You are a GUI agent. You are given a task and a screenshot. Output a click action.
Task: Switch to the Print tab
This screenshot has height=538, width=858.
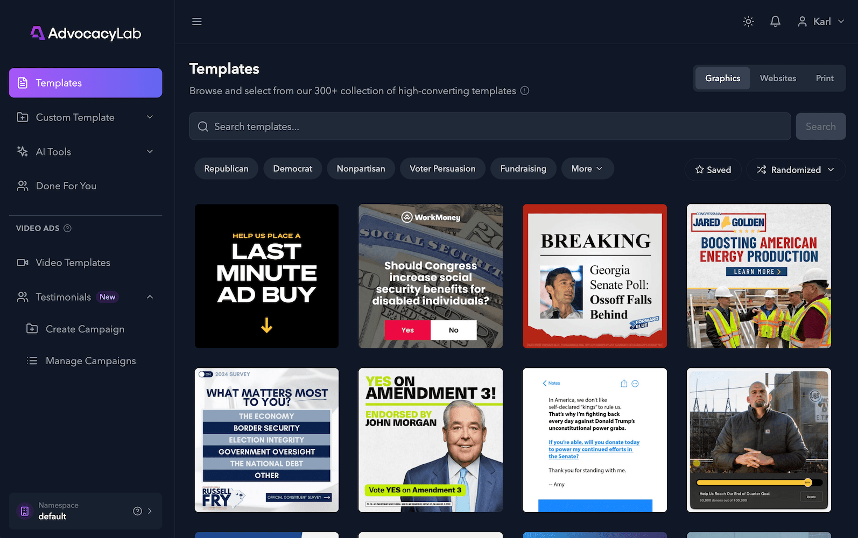(825, 78)
